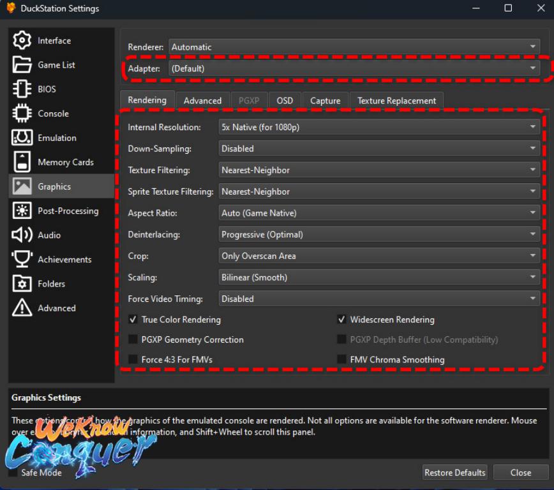Screen dimensions: 554x490
Task: Click the Restore Defaults button
Action: pos(454,472)
